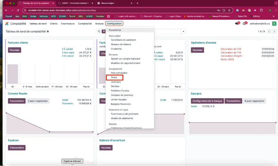Open the messages chat icon
The width and height of the screenshot is (278, 166).
click(237, 23)
